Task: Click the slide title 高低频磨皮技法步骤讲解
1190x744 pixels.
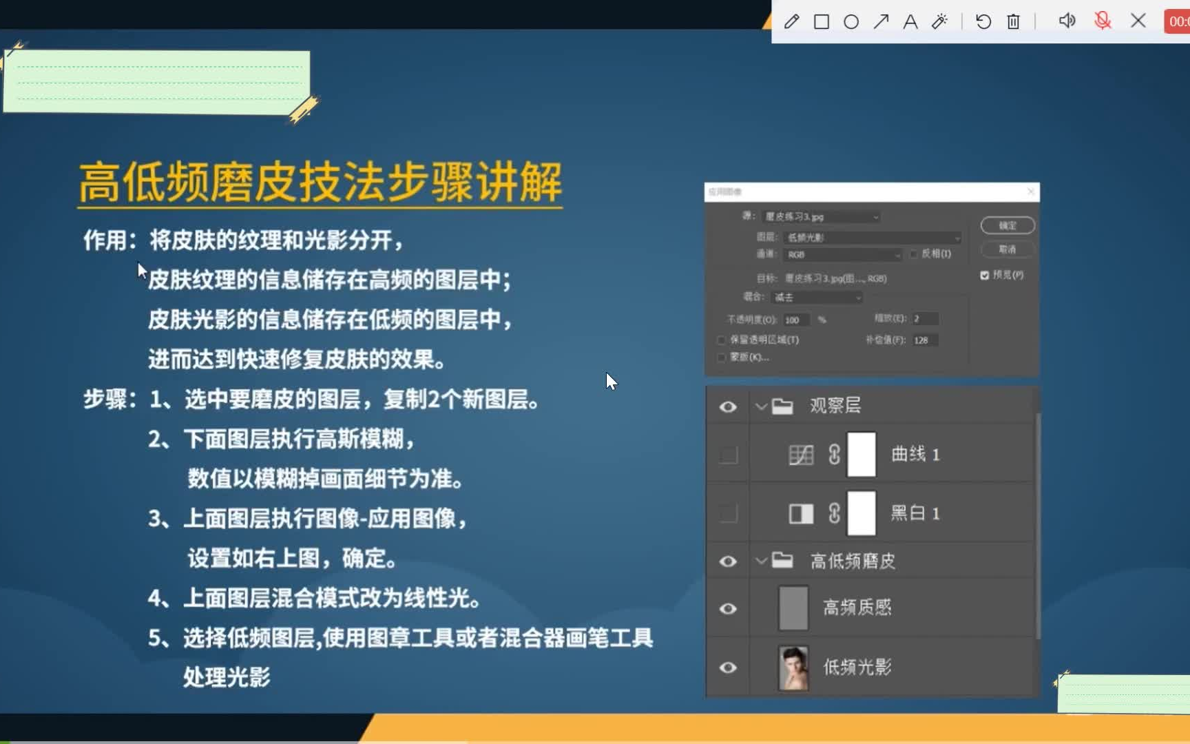Action: [x=320, y=183]
